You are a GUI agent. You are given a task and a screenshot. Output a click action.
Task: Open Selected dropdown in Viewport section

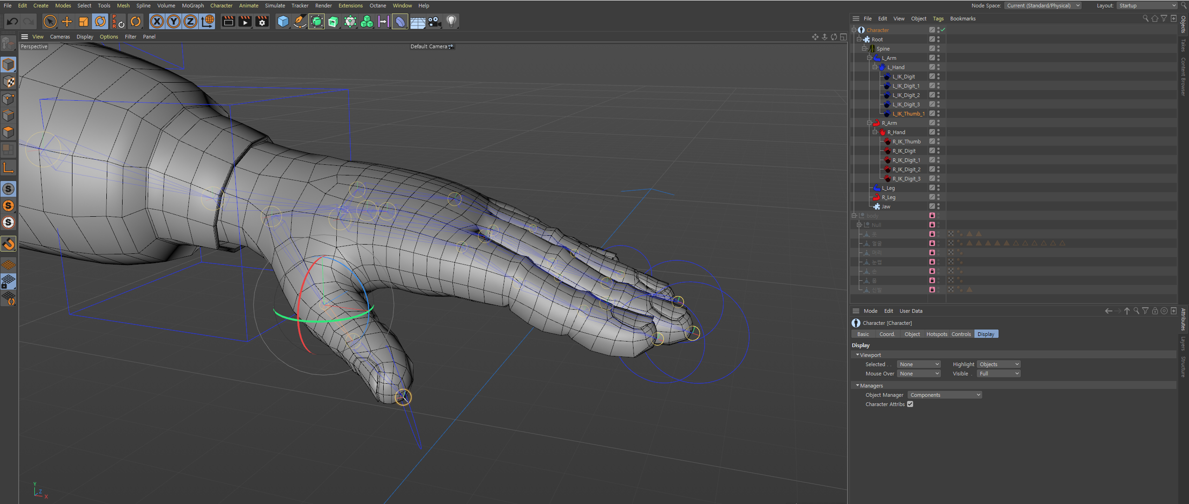point(919,364)
